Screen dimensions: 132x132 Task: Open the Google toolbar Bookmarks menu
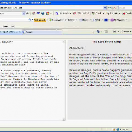click(65, 13)
